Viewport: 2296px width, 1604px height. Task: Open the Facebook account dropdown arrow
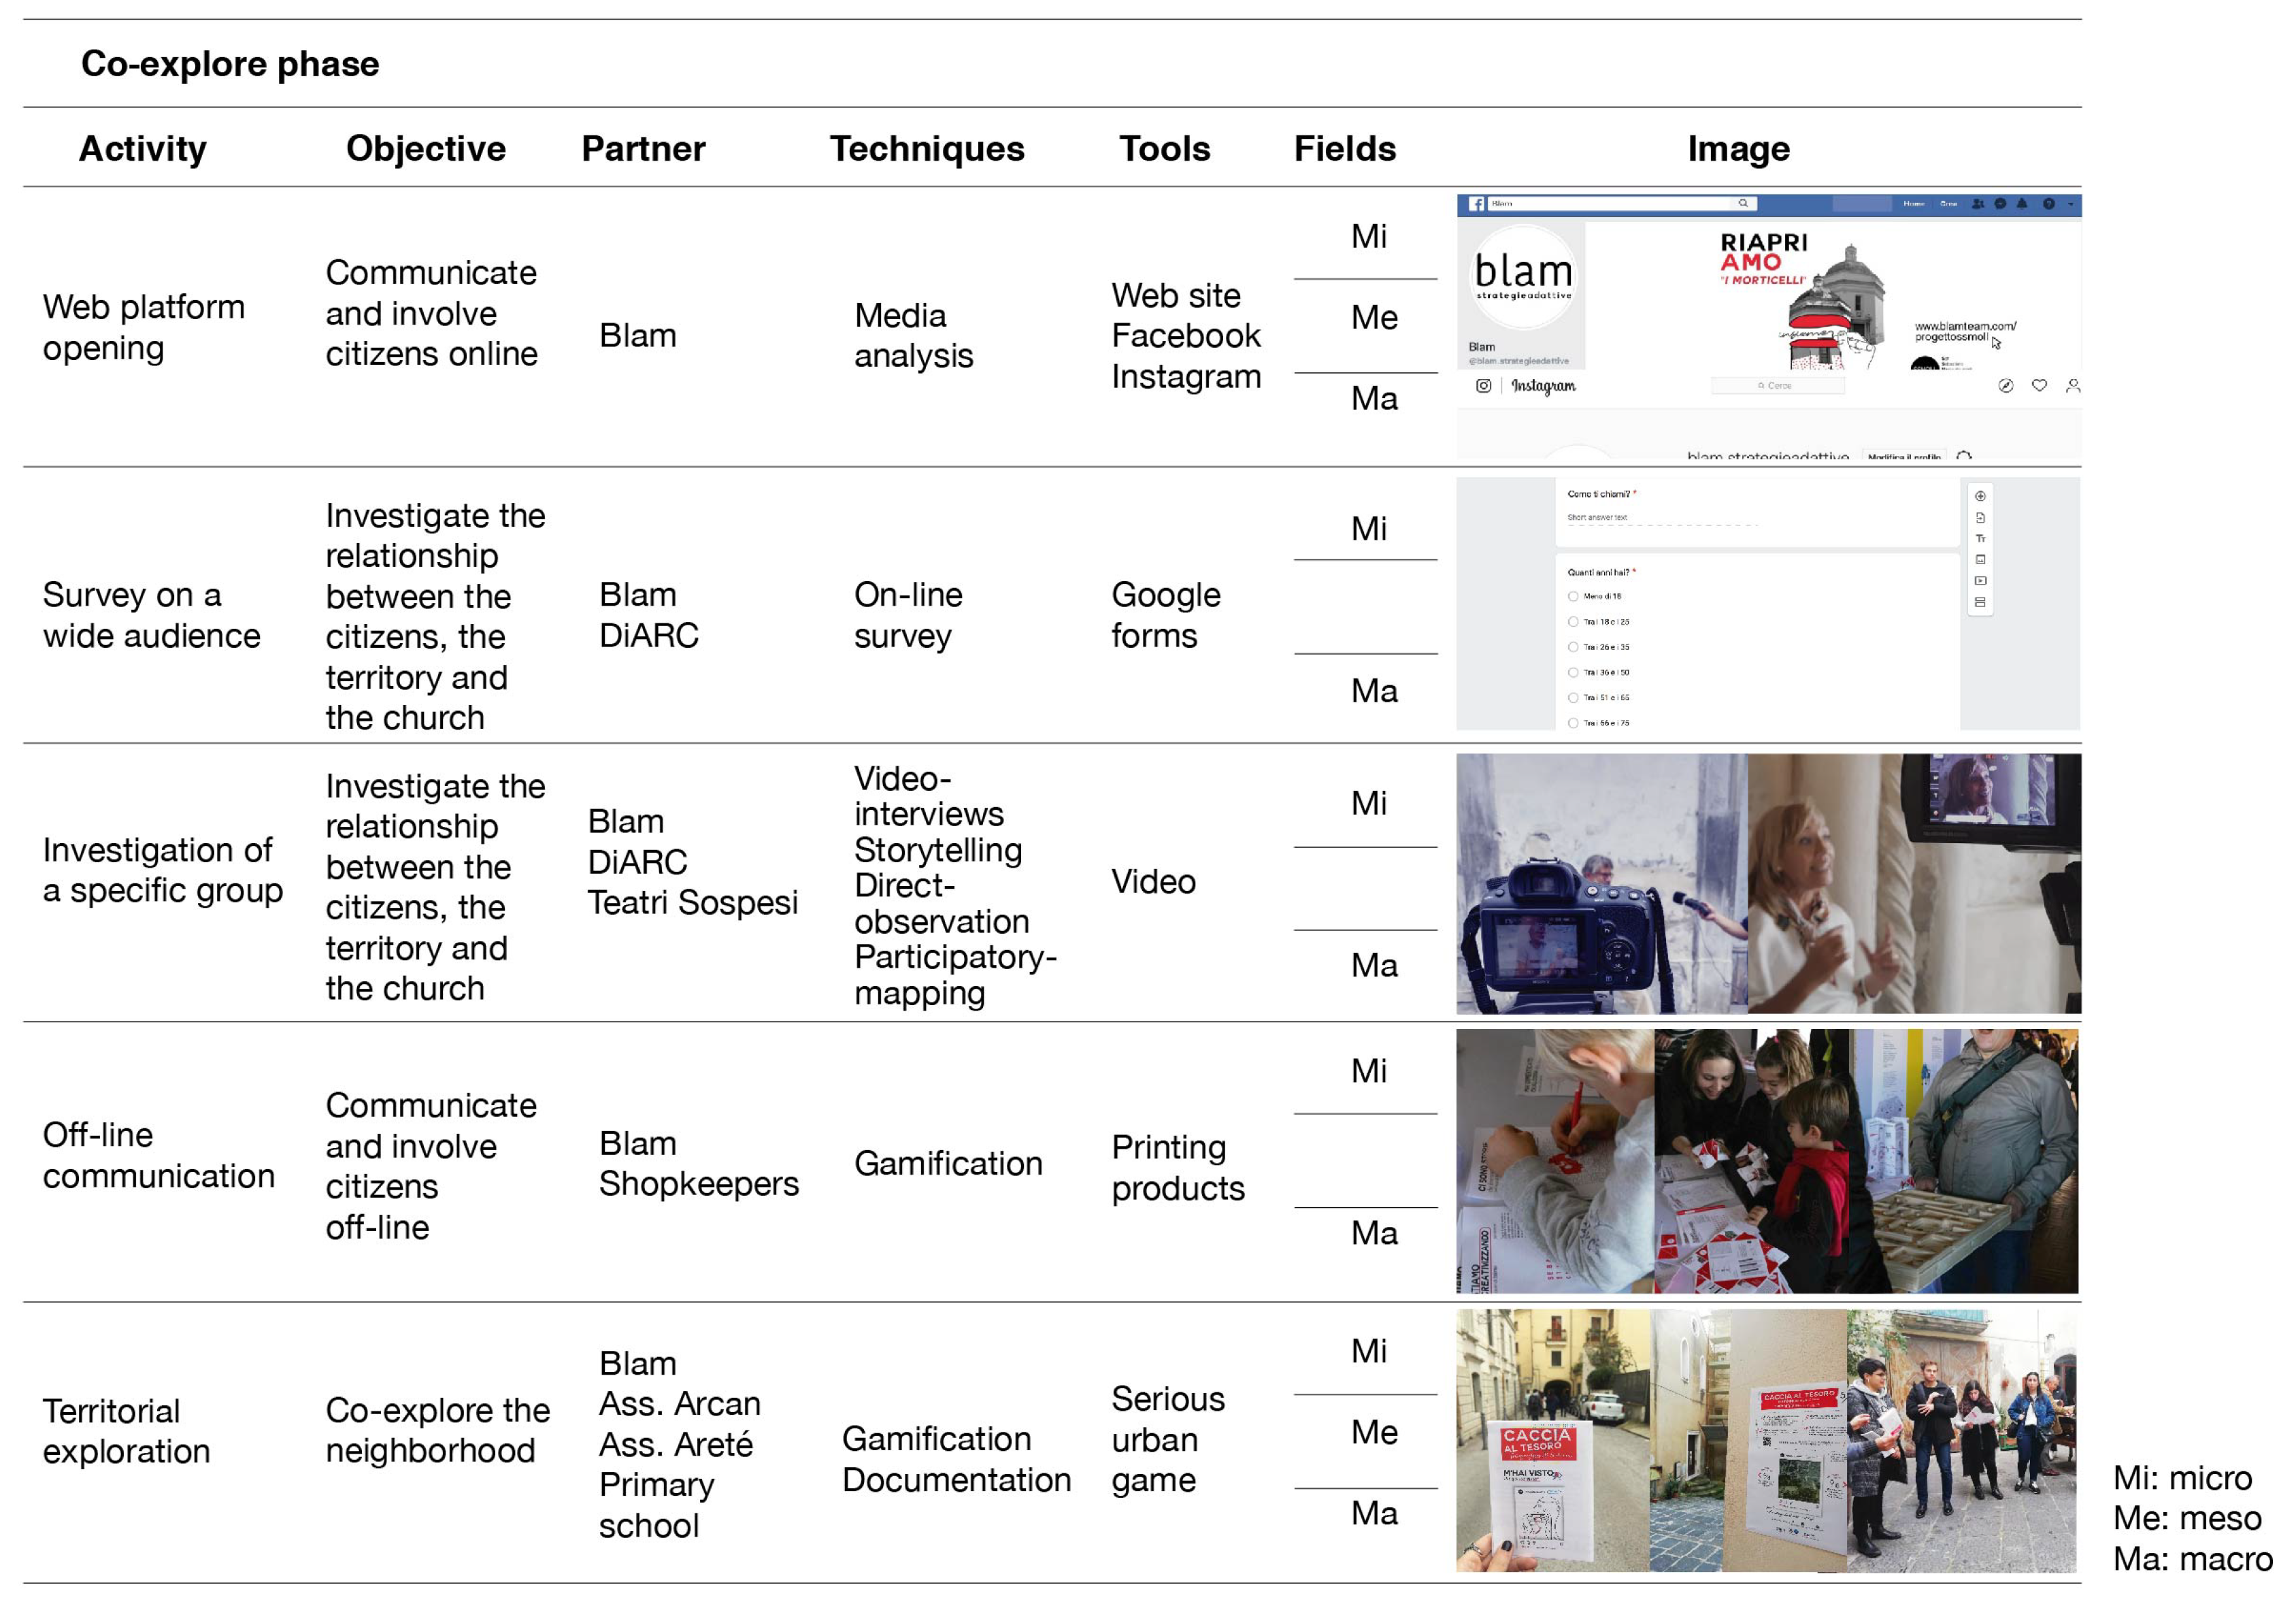2070,204
